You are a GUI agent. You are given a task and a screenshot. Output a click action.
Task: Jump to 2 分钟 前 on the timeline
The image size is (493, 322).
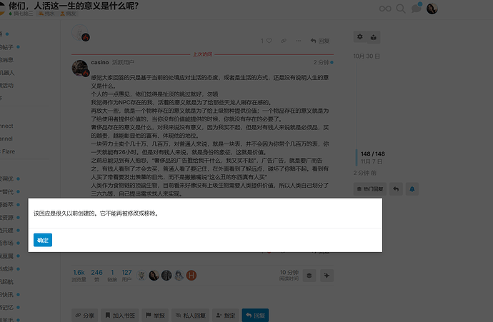[364, 173]
